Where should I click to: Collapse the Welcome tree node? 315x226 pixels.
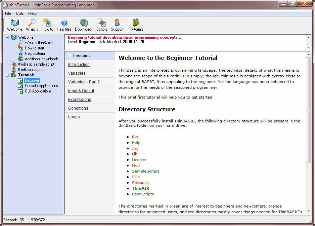tap(7, 37)
